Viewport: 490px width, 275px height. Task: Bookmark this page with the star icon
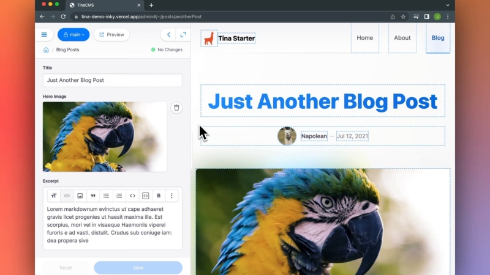click(x=403, y=16)
